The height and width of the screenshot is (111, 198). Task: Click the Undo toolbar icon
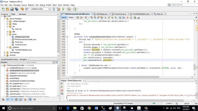[22, 9]
